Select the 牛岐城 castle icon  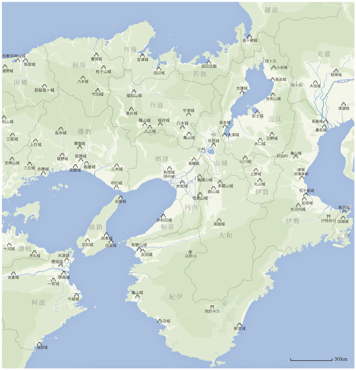pos(76,295)
